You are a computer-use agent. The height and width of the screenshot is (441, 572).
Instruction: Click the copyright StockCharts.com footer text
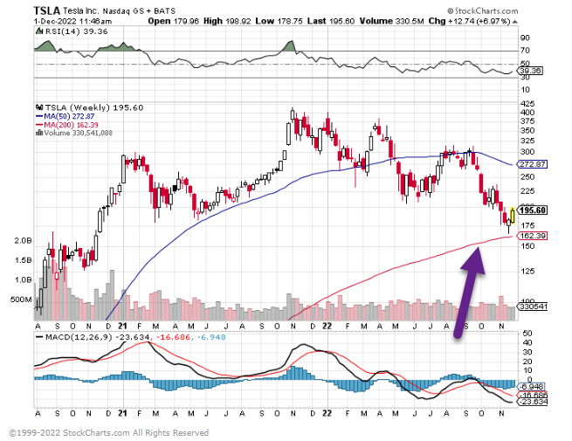point(108,433)
